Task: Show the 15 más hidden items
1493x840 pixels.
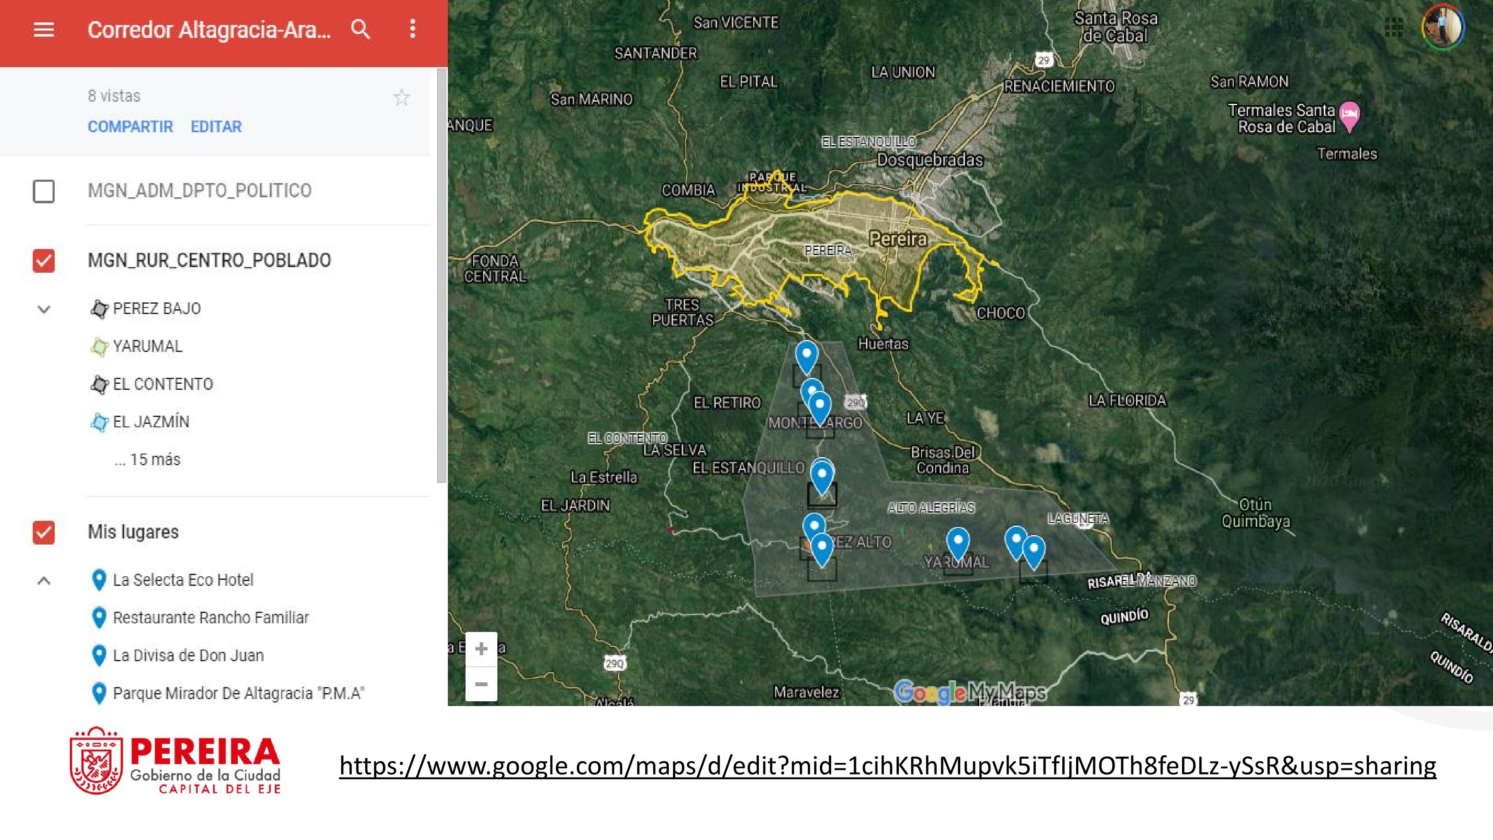Action: pos(148,460)
